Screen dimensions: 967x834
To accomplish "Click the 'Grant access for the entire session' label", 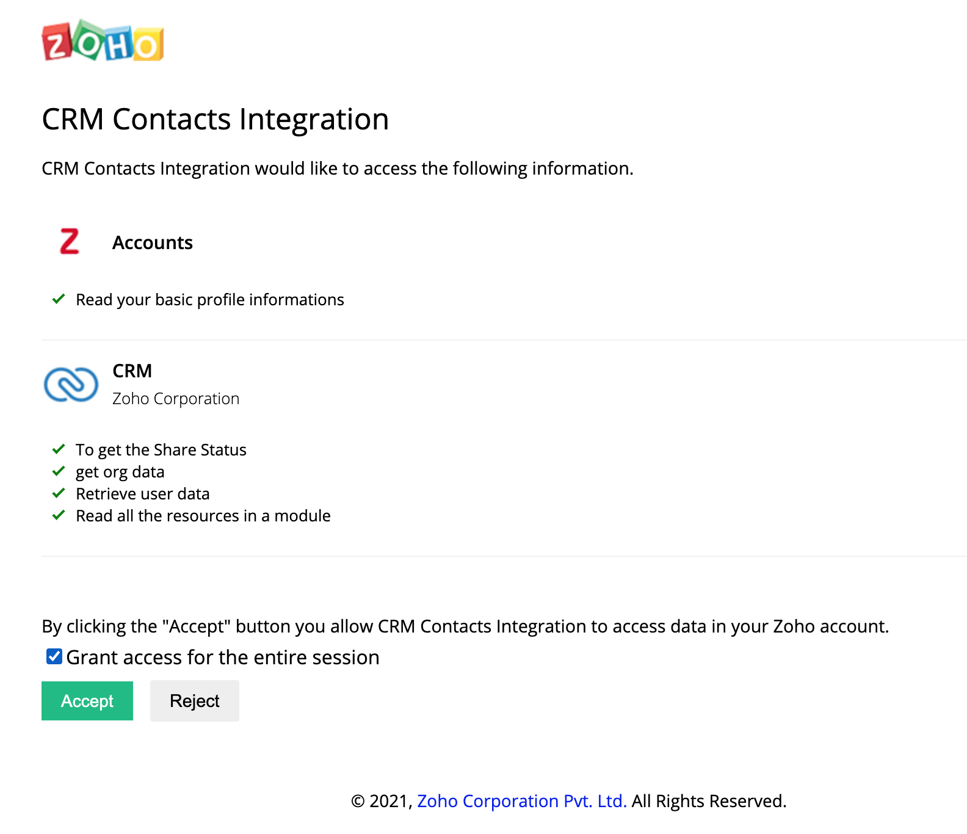I will [x=223, y=658].
